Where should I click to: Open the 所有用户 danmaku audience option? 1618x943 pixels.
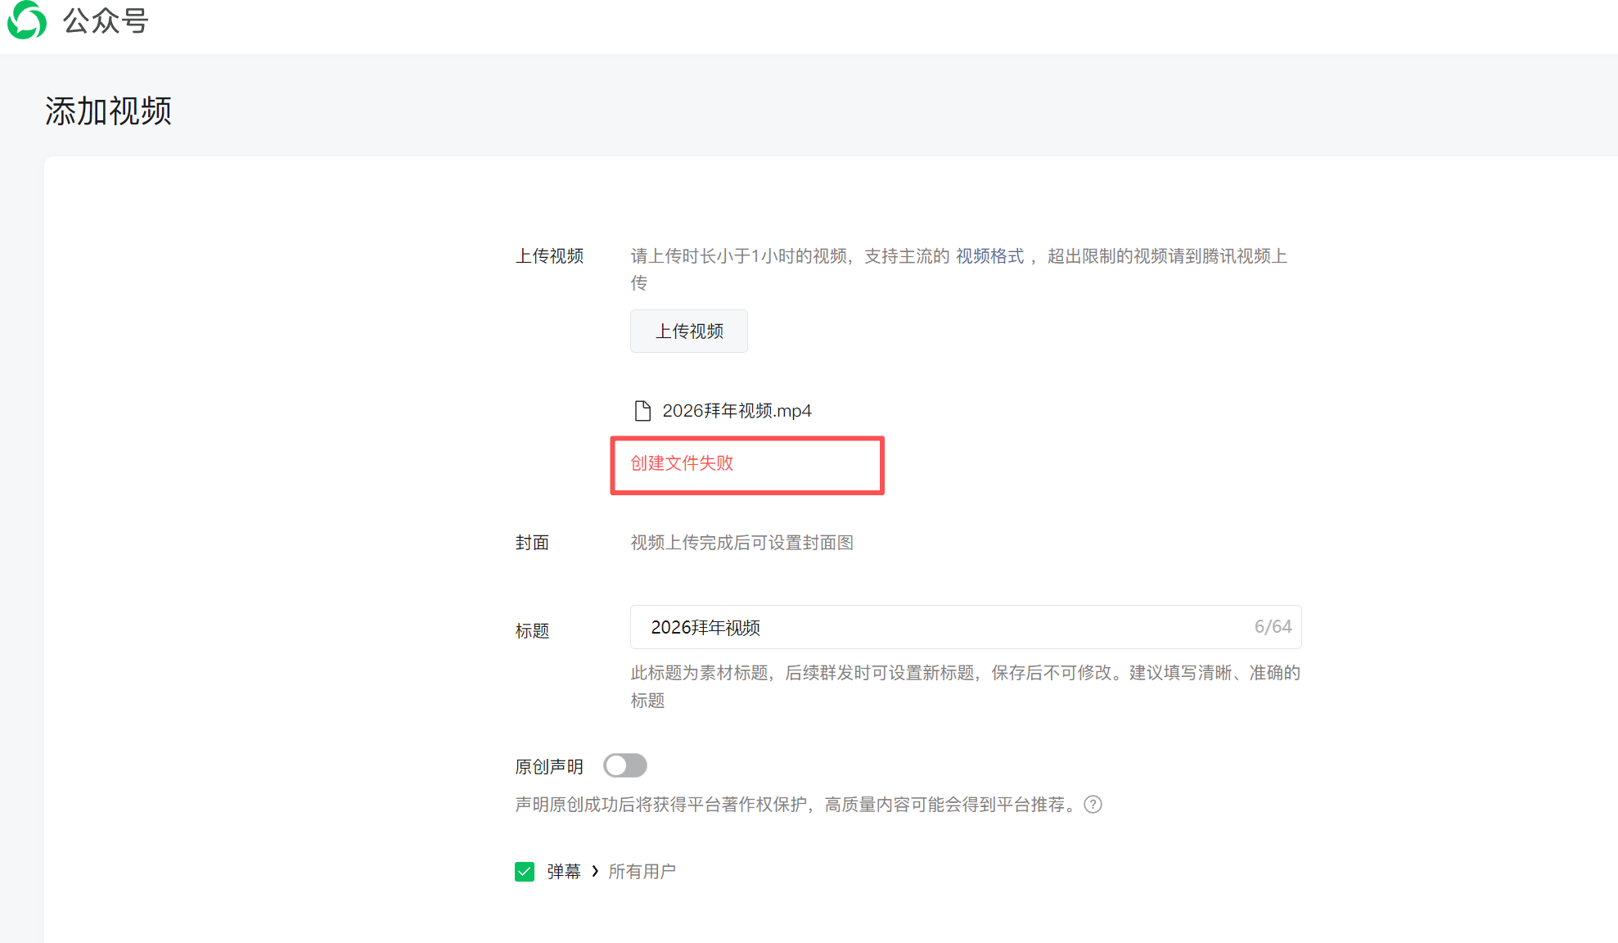[x=642, y=872]
